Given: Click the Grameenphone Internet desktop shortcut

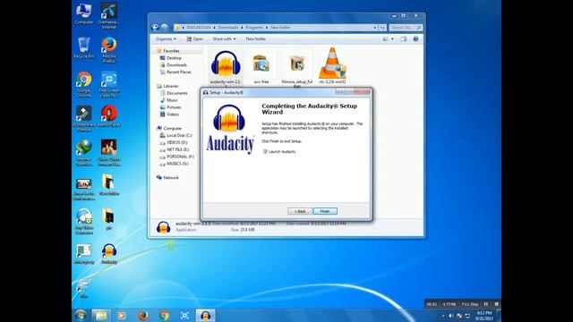Looking at the screenshot, I should (109, 15).
